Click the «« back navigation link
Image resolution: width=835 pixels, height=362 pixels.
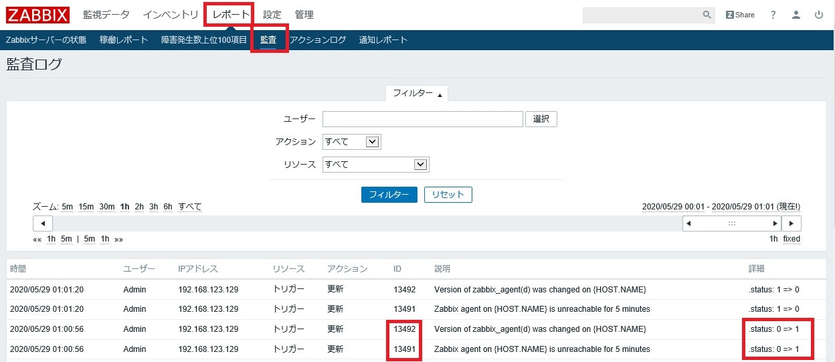(x=37, y=239)
